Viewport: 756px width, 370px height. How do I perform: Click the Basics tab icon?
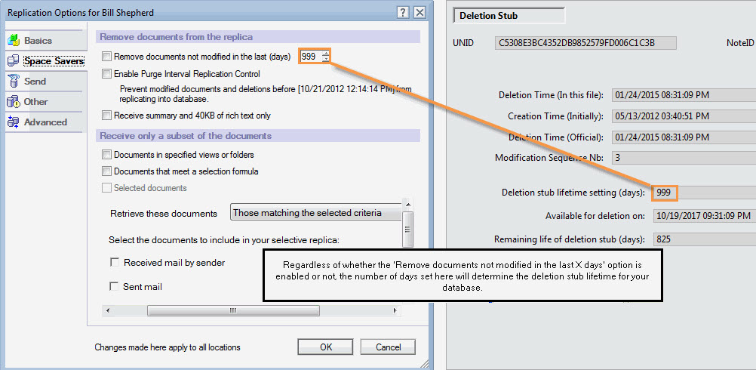click(x=14, y=41)
